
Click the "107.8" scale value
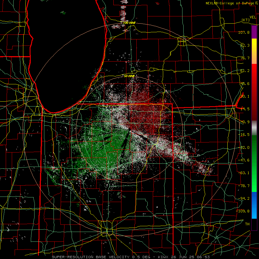click(x=244, y=32)
